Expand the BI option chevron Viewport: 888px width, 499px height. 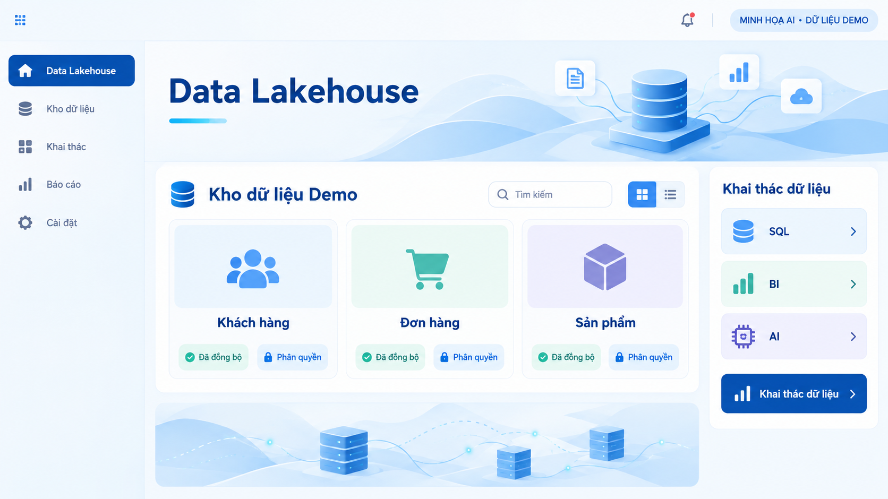click(853, 284)
